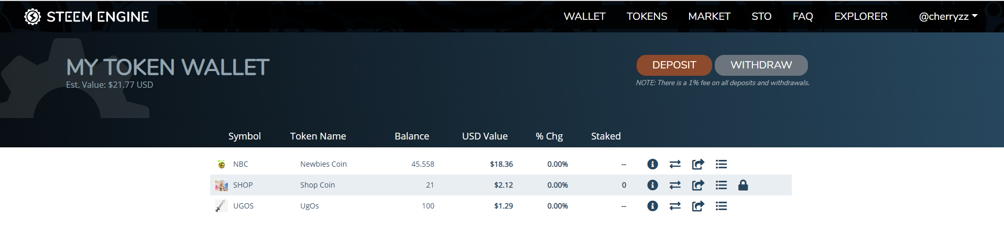This screenshot has width=1004, height=232.
Task: Click the share icon in SHOP row
Action: (x=698, y=185)
